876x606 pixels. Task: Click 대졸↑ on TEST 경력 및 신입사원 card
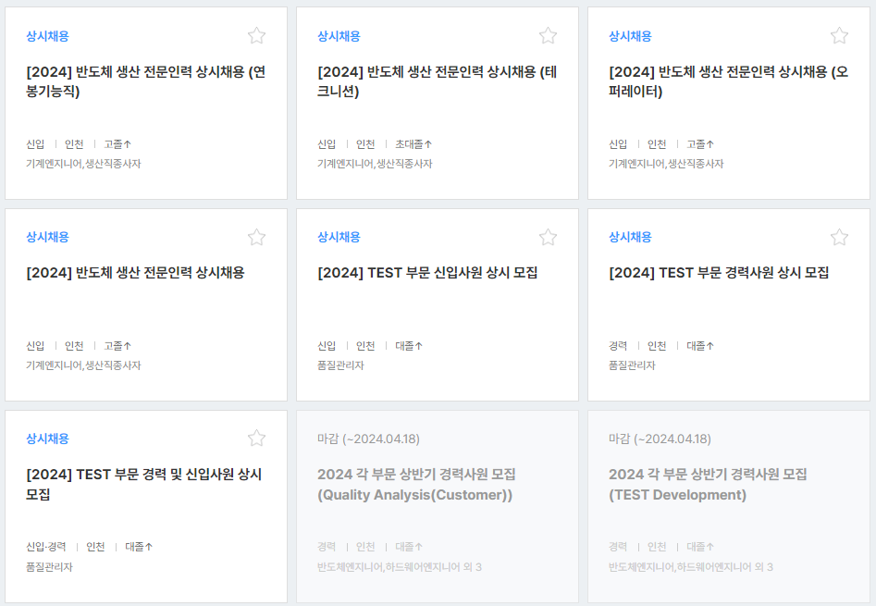(139, 546)
